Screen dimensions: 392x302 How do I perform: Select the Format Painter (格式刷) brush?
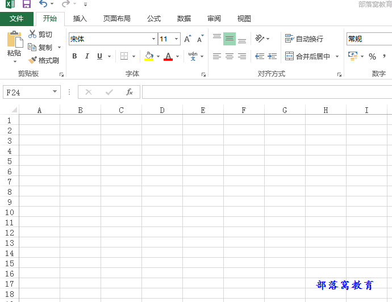coord(32,60)
